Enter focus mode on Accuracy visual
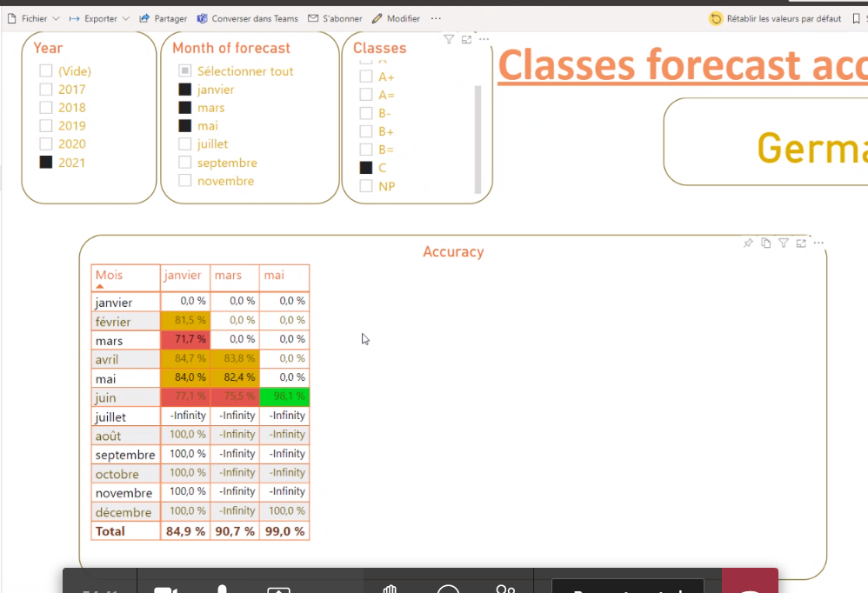Screen dimensions: 868x593 click(801, 243)
